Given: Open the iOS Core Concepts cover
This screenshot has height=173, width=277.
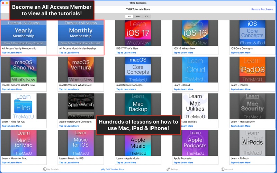Looking at the screenshot, I should (x=252, y=33).
